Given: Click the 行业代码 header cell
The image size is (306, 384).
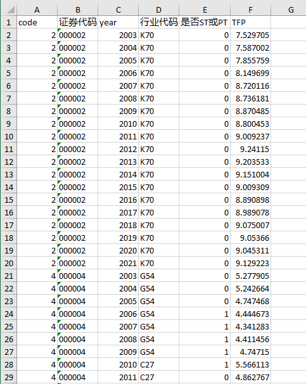Looking at the screenshot, I should point(158,23).
